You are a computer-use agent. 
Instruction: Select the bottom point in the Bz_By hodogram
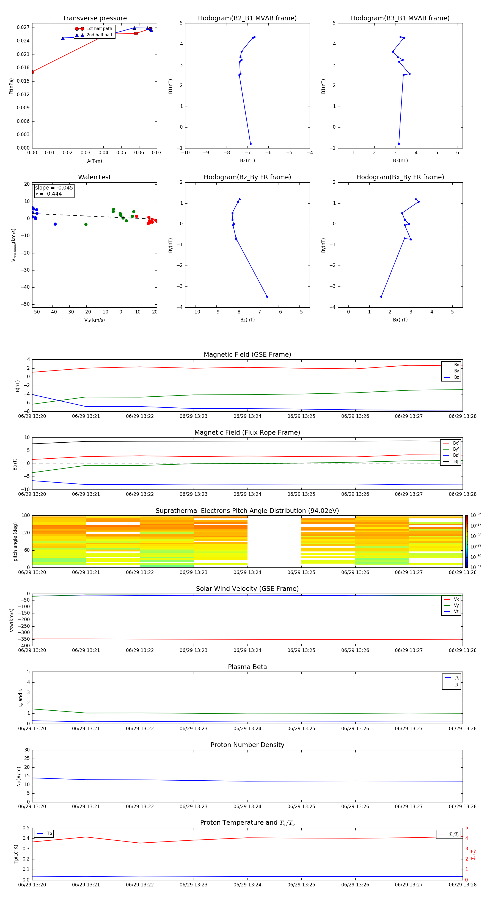pos(267,297)
